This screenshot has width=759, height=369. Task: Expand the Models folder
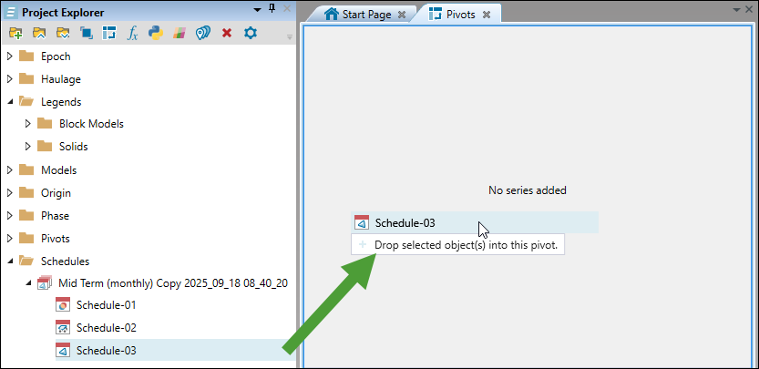10,170
